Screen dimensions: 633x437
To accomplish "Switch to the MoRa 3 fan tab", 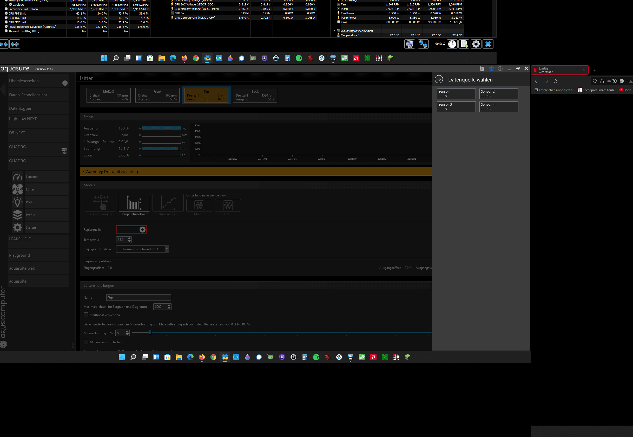I will (x=109, y=95).
